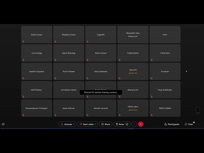Click muted mic icon on Agrim Bhardwaj tile
Screen dimensions: 204x153
55,60
